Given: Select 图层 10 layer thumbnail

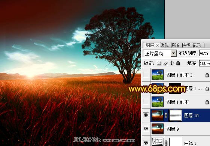Looking at the screenshot, I should tap(158, 115).
